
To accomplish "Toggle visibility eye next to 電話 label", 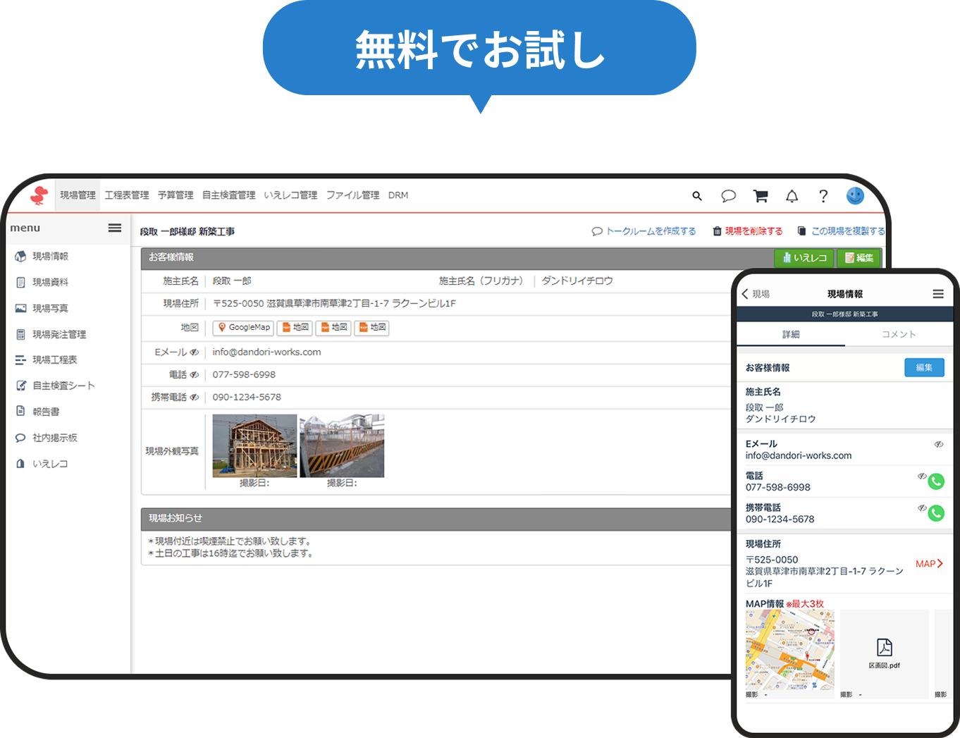I will (x=195, y=375).
